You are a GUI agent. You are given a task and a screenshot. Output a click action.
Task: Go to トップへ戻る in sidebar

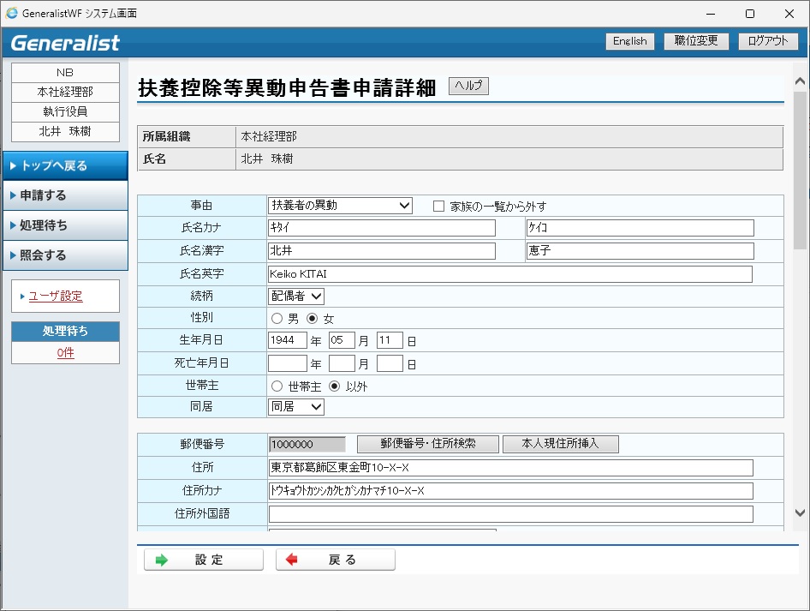coord(65,165)
